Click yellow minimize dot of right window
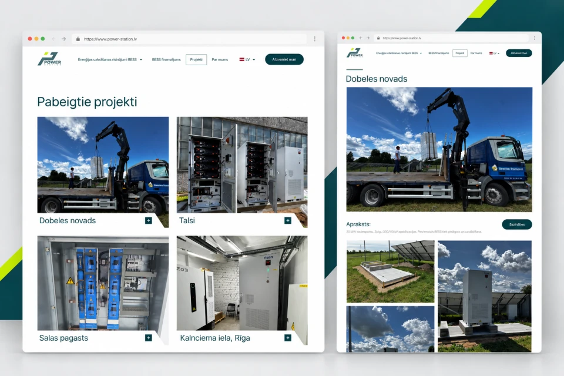Image resolution: width=564 pixels, height=376 pixels. click(348, 38)
